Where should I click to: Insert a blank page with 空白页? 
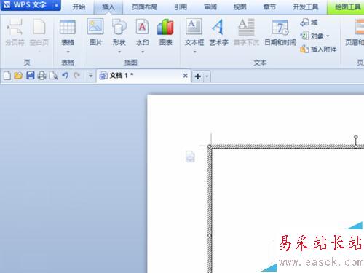point(39,32)
